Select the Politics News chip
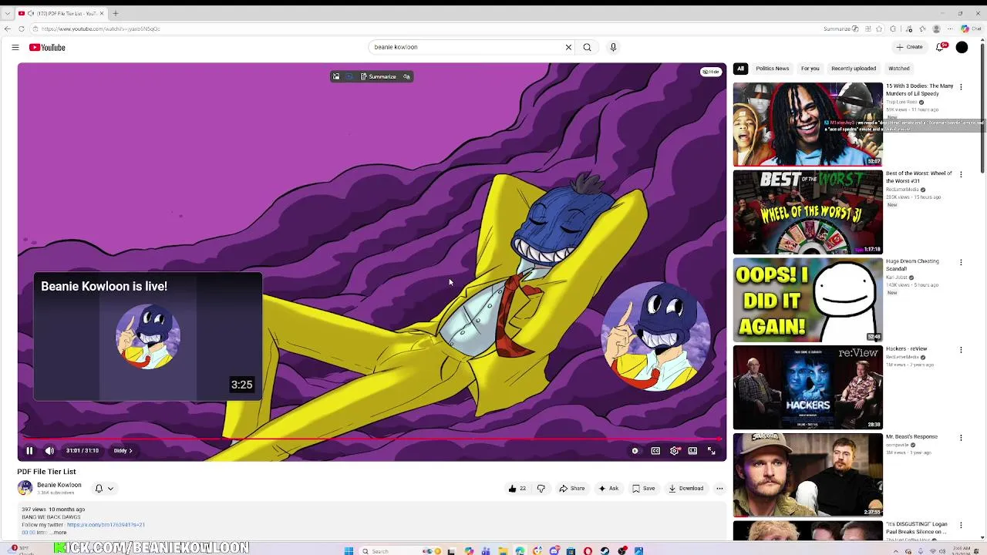 pyautogui.click(x=772, y=69)
